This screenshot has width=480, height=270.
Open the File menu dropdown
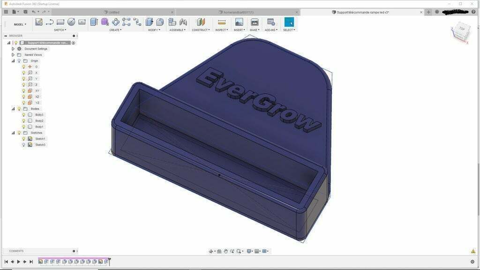point(15,12)
